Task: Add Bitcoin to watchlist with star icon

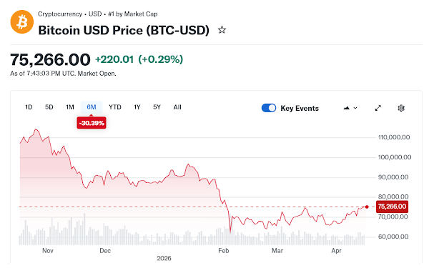Action: (222, 30)
